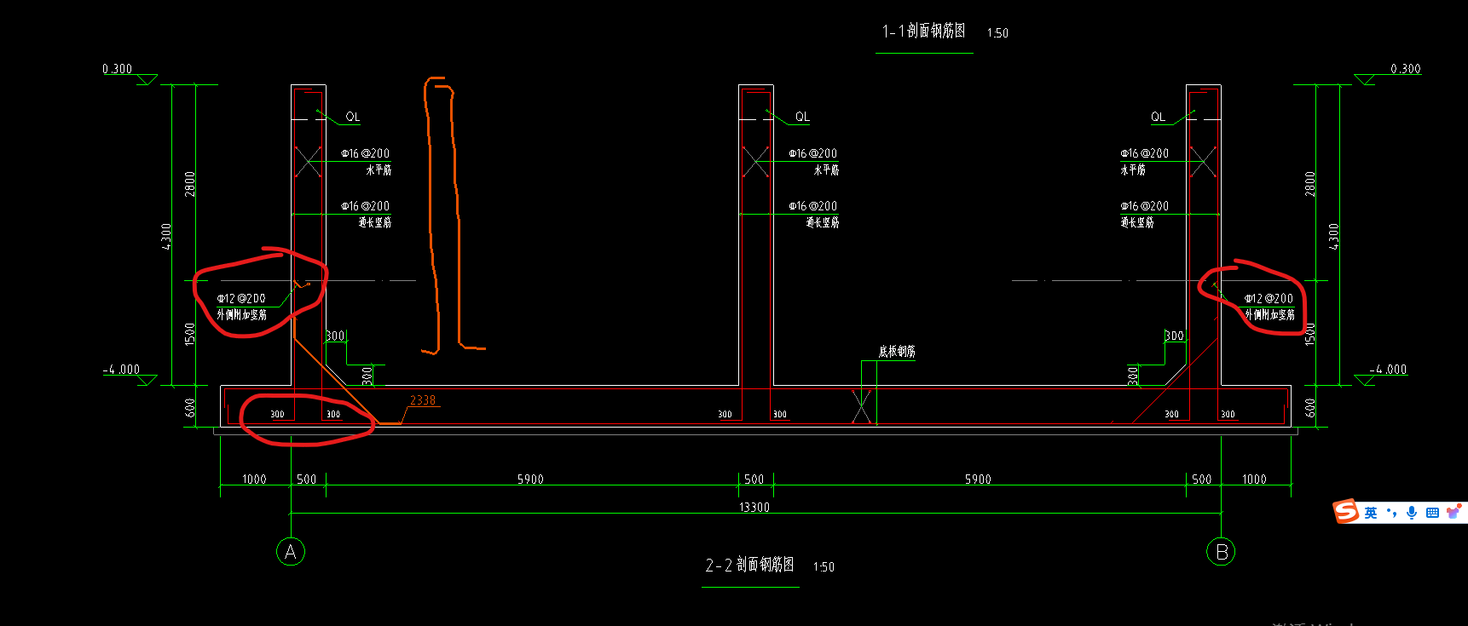Select the left 600 slab thickness dimension

[x=190, y=408]
